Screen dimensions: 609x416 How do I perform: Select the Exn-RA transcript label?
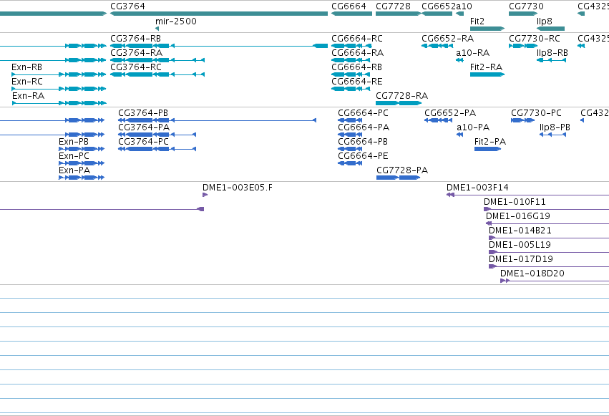click(x=29, y=96)
